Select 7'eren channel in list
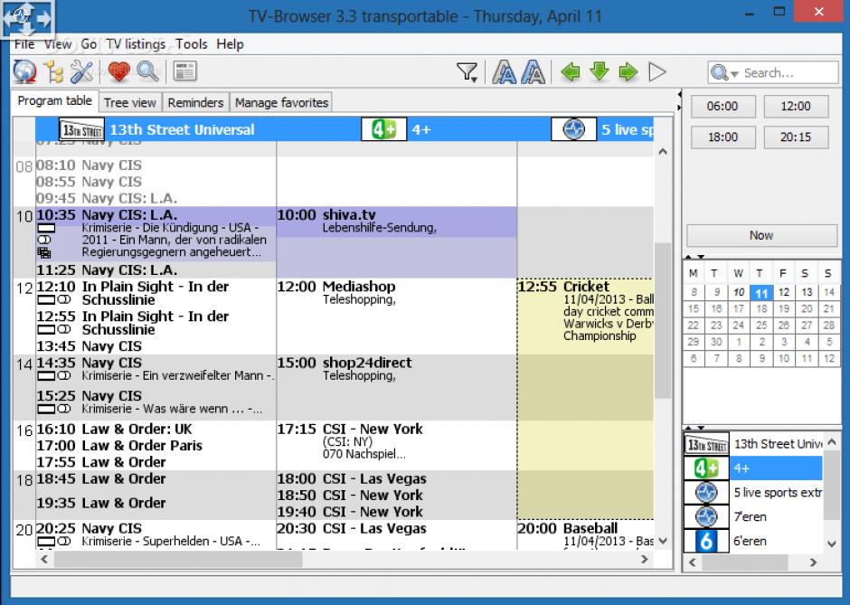 pyautogui.click(x=753, y=516)
